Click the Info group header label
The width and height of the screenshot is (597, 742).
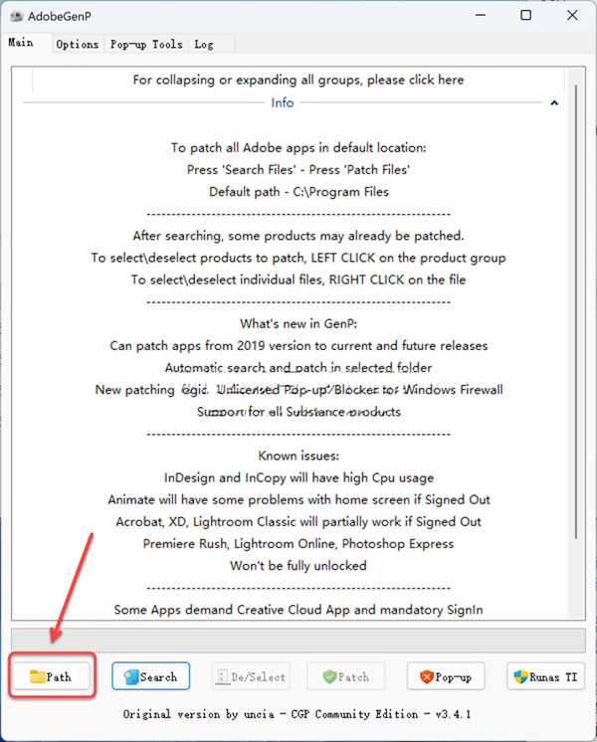coord(283,102)
